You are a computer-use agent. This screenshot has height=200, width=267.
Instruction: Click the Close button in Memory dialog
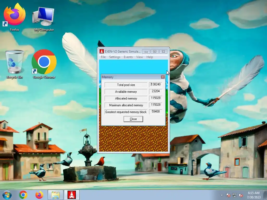[x=133, y=119]
